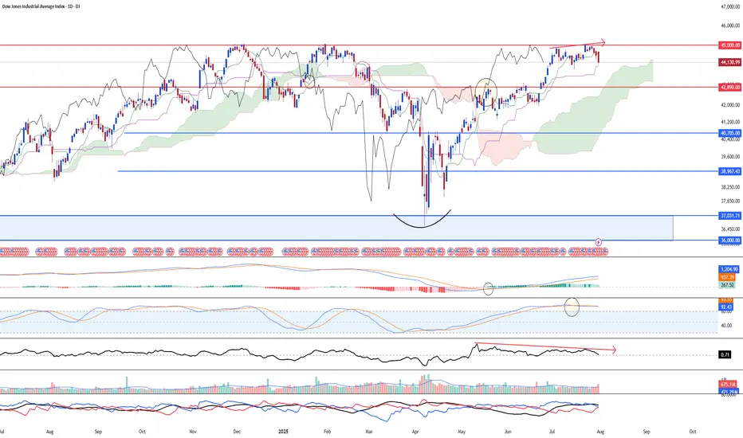The image size is (743, 438).
Task: Click the Apr label on time axis
Action: [x=415, y=432]
